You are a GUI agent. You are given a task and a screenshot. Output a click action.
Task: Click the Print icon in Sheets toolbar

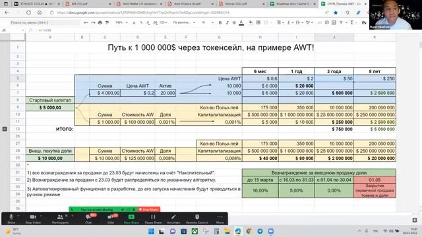100,22
